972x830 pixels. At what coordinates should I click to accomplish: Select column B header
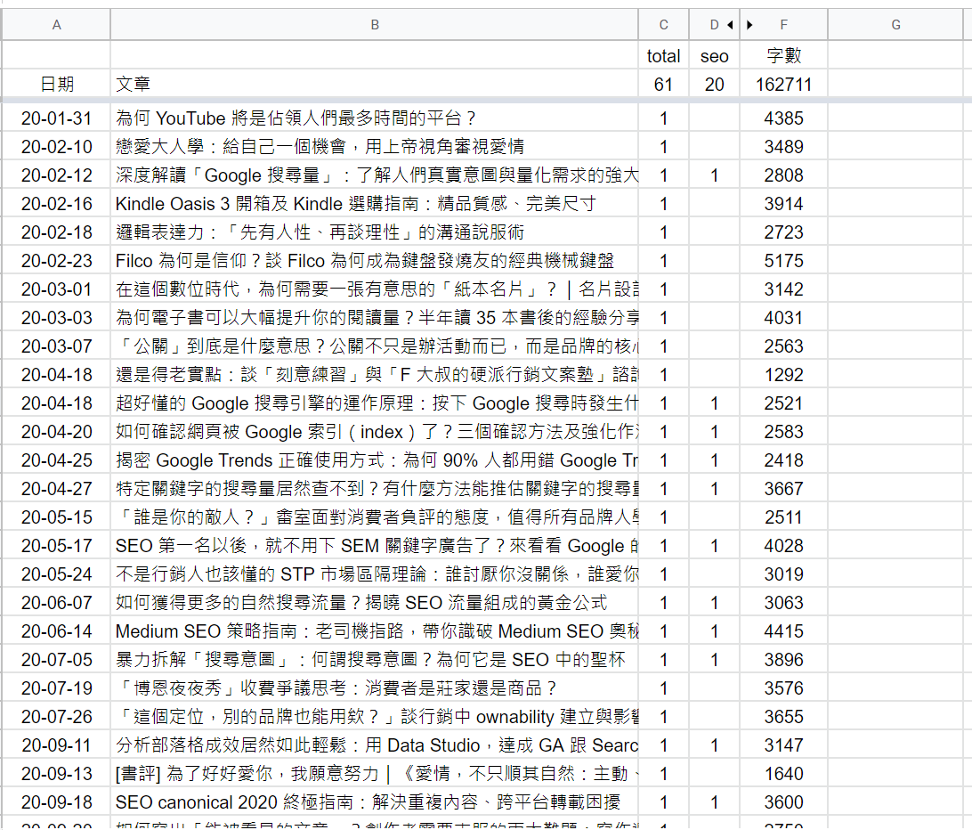(x=374, y=25)
